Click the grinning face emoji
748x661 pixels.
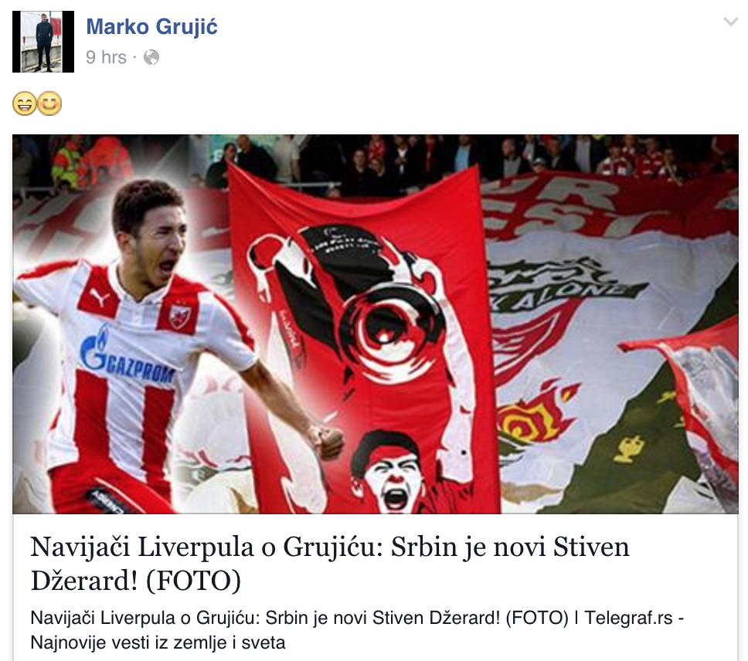click(x=24, y=103)
